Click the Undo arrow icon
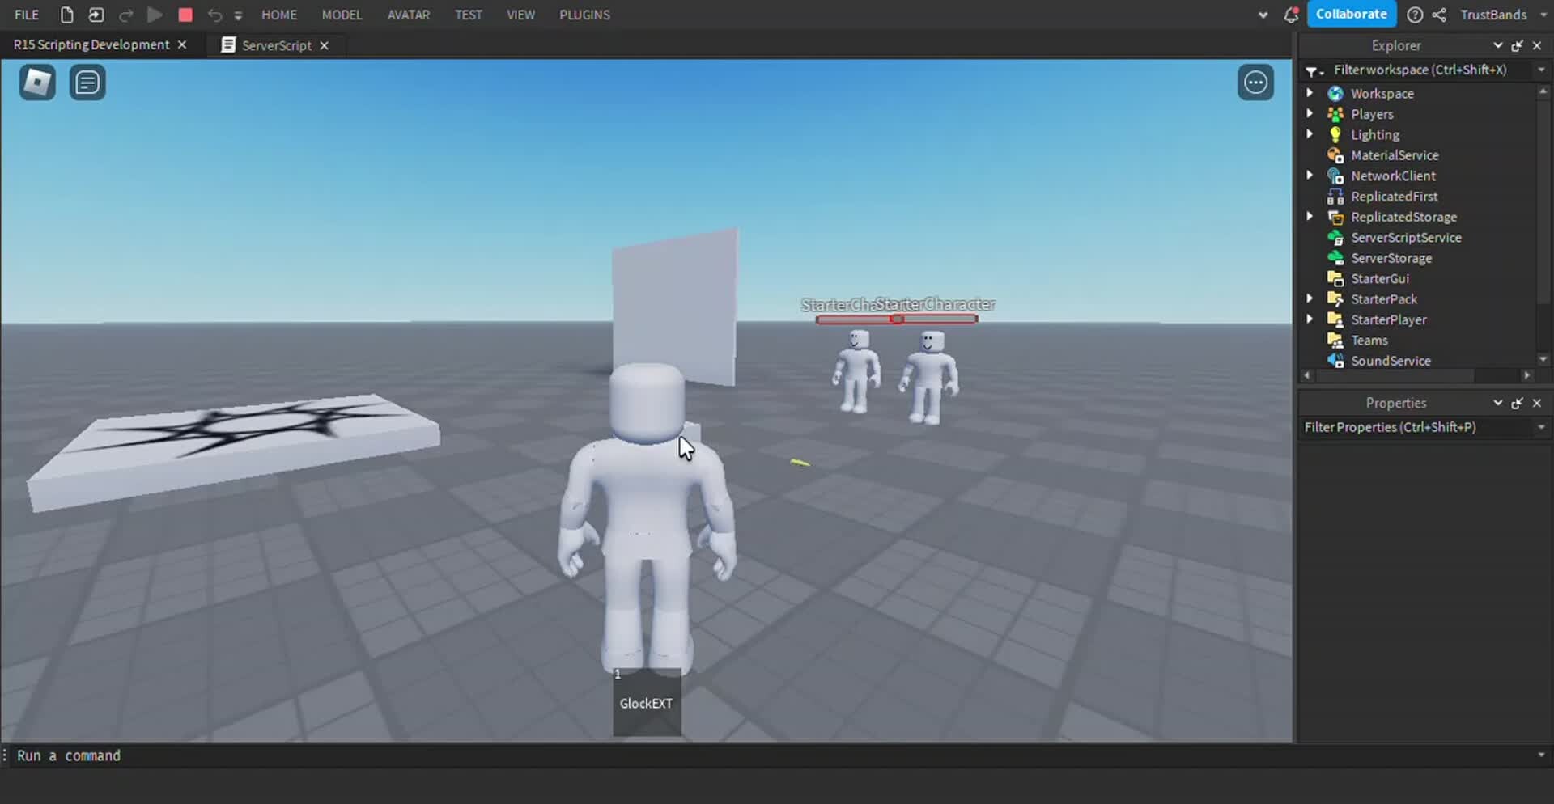 213,15
